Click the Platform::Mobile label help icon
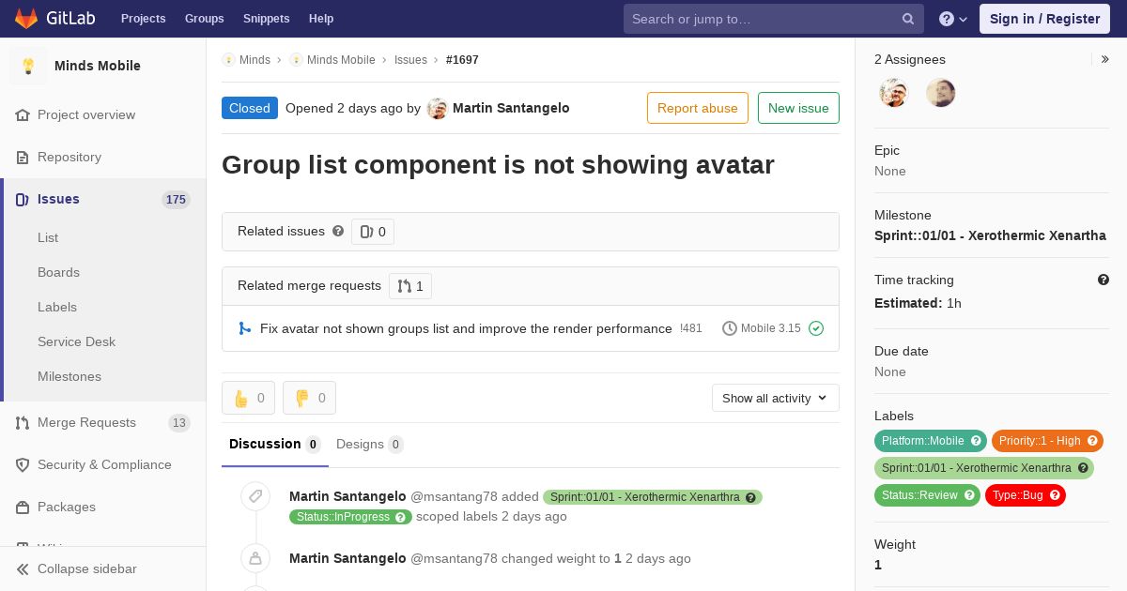Viewport: 1127px width, 591px height. click(x=976, y=441)
